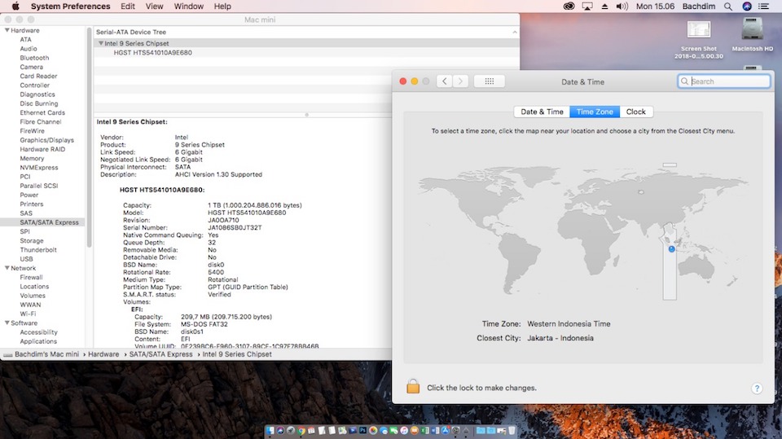Collapse Intel 9 Series Chipset tree
The width and height of the screenshot is (782, 439).
click(101, 43)
